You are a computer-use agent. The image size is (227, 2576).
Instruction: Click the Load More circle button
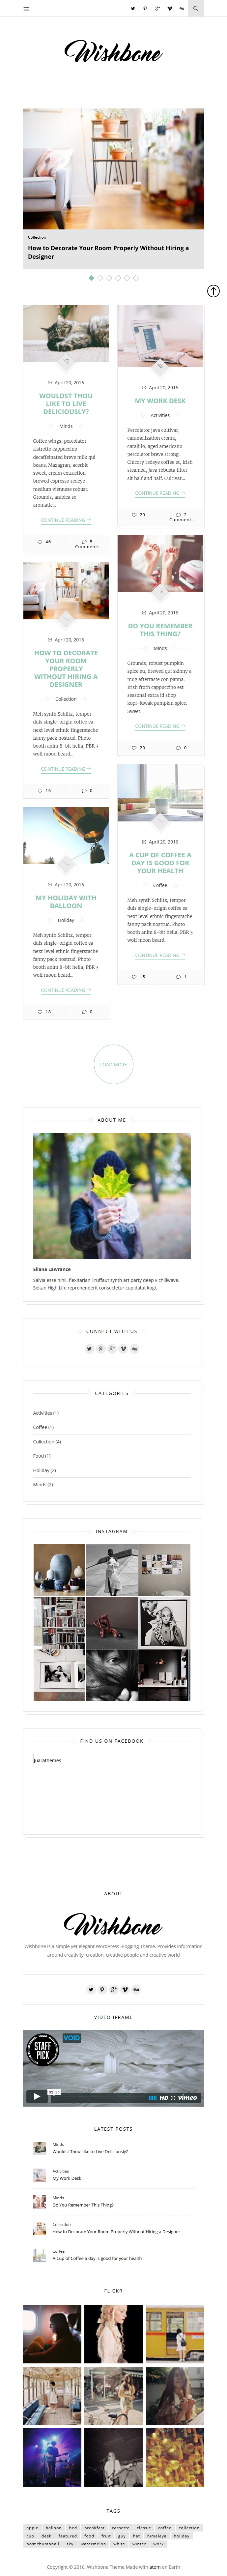[x=113, y=1064]
